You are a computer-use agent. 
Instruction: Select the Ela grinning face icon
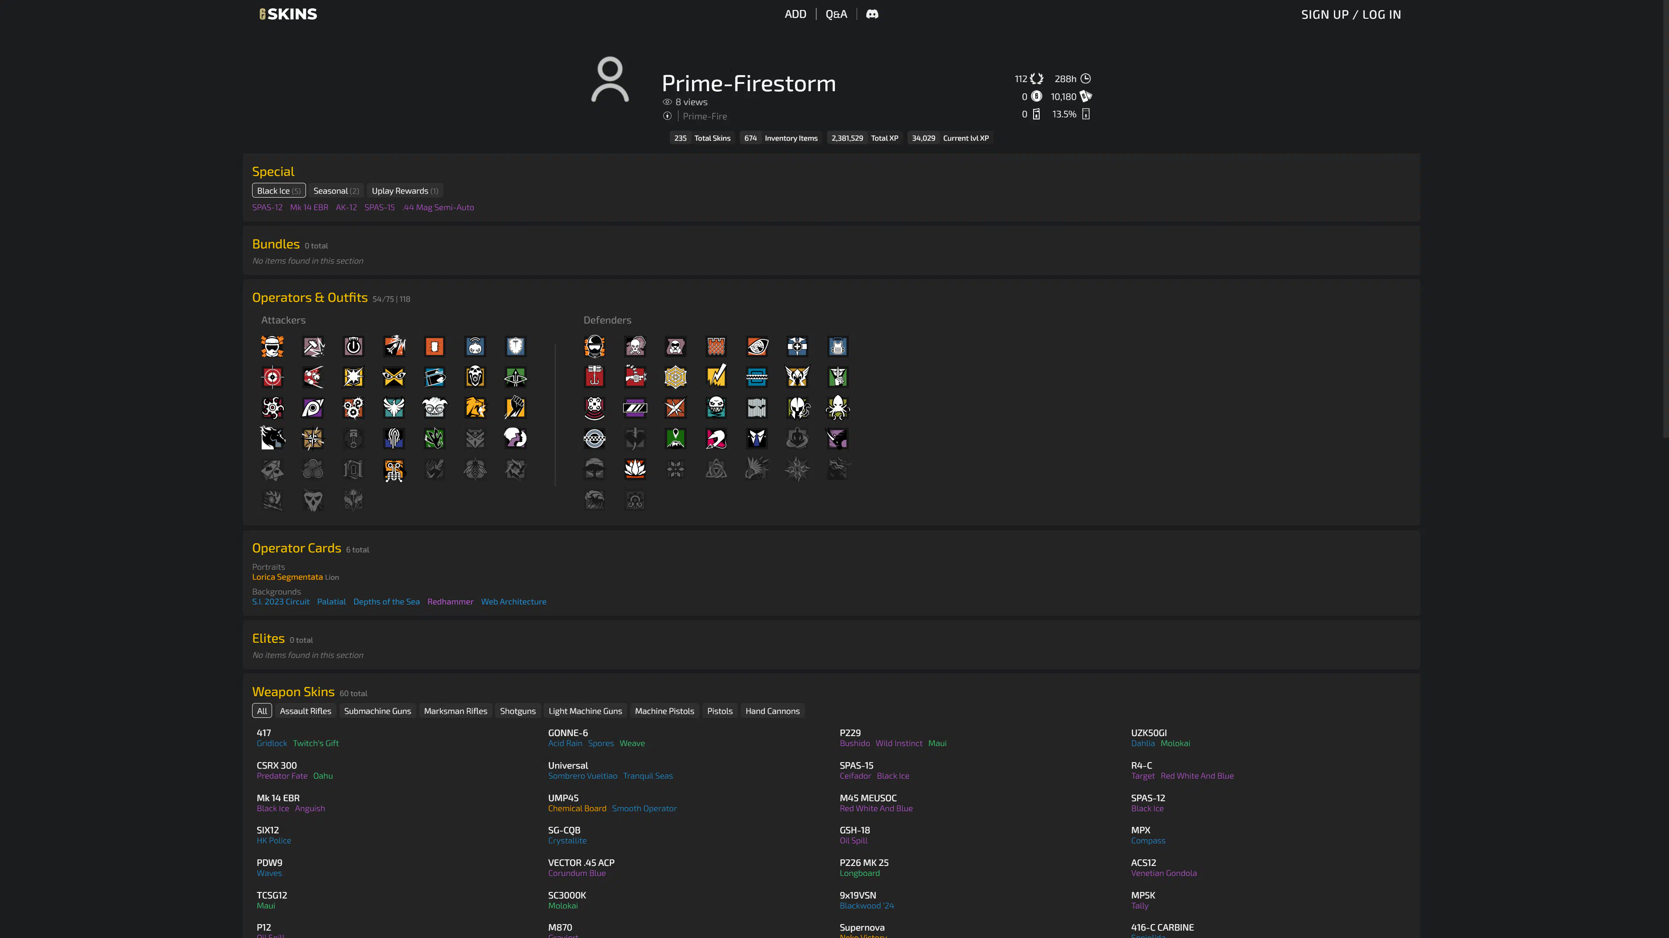(x=716, y=408)
